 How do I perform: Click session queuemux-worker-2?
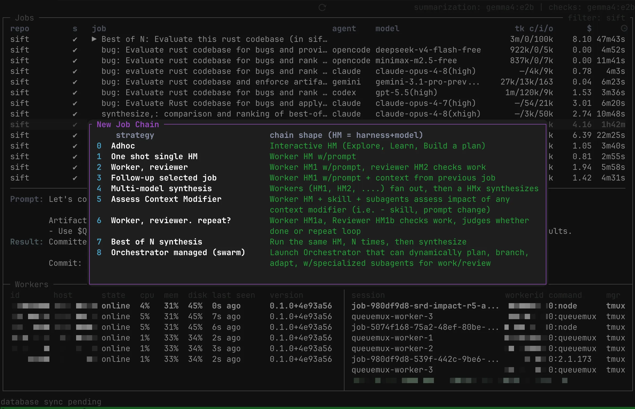(392, 348)
